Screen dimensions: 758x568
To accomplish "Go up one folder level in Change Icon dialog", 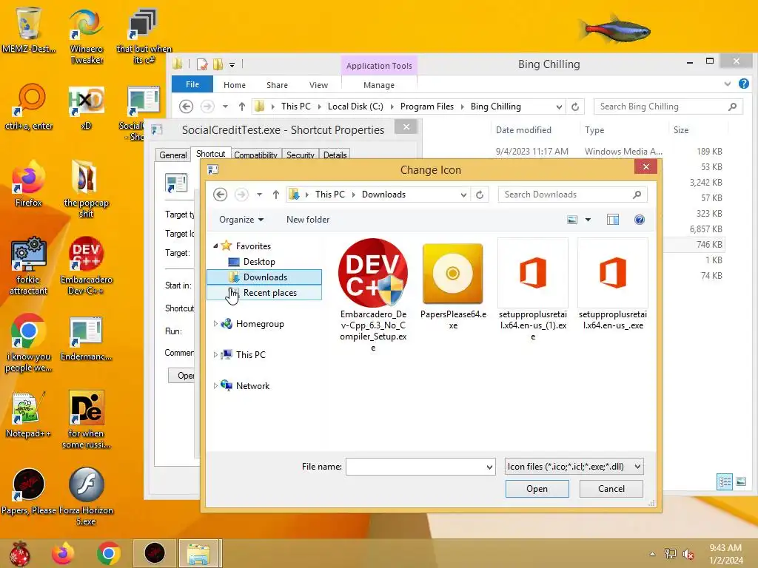I will (275, 195).
